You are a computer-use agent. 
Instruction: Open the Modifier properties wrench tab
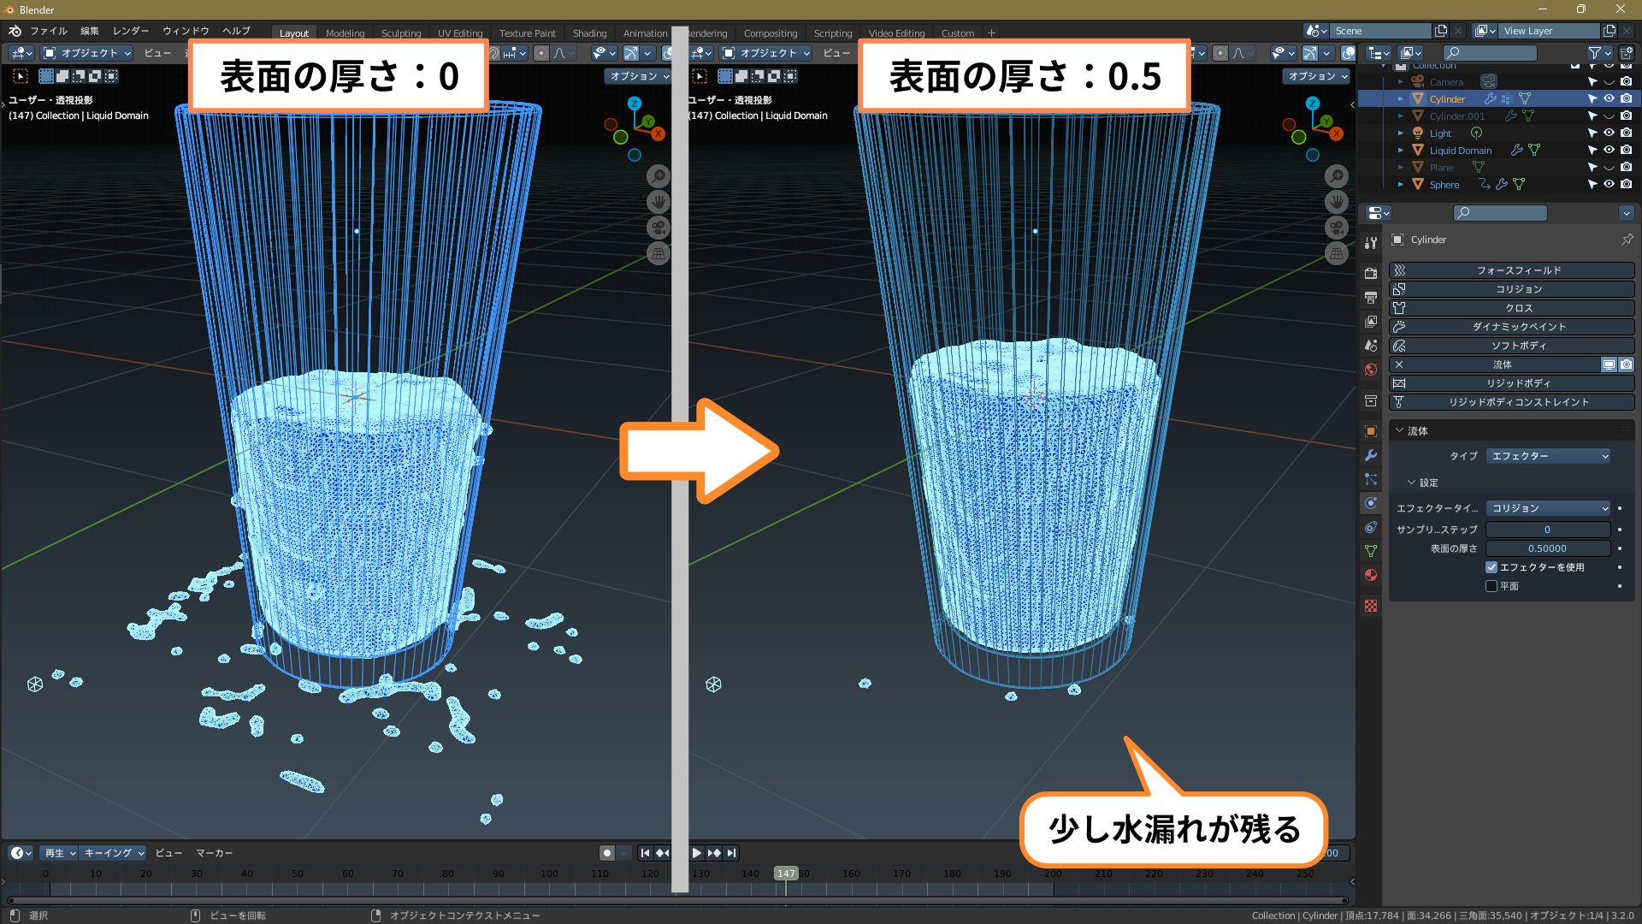point(1371,455)
